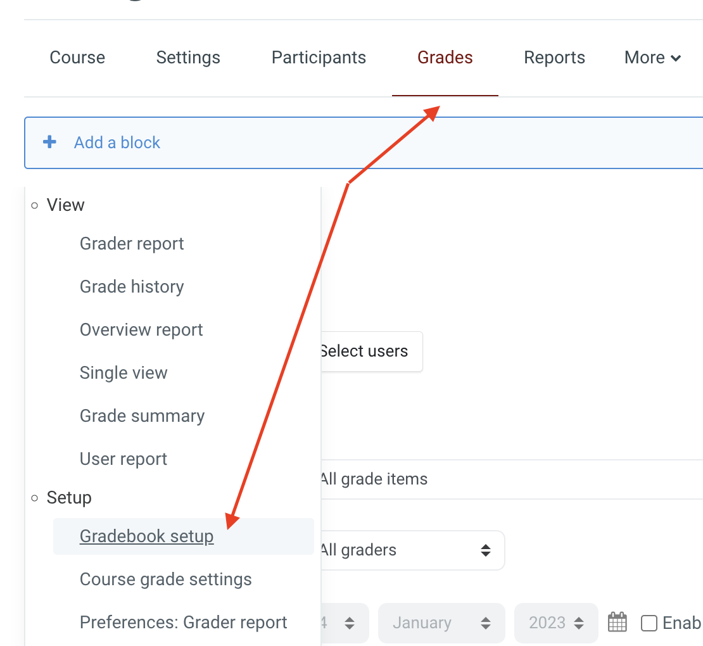This screenshot has width=703, height=646.
Task: Open the Gradebook setup link
Action: pos(146,536)
